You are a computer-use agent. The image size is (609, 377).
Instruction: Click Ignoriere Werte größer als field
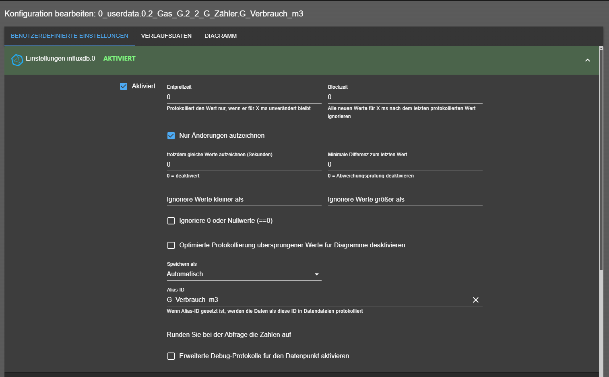click(x=405, y=200)
